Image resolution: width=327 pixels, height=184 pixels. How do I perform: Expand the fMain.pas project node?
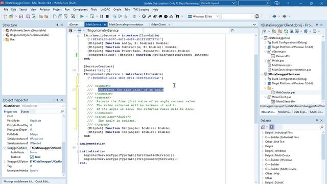tap(266, 61)
